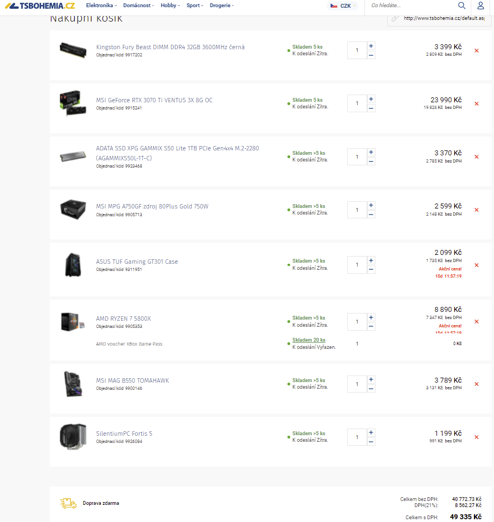The height and width of the screenshot is (522, 494).
Task: Change currency using CZK selector
Action: pos(342,6)
